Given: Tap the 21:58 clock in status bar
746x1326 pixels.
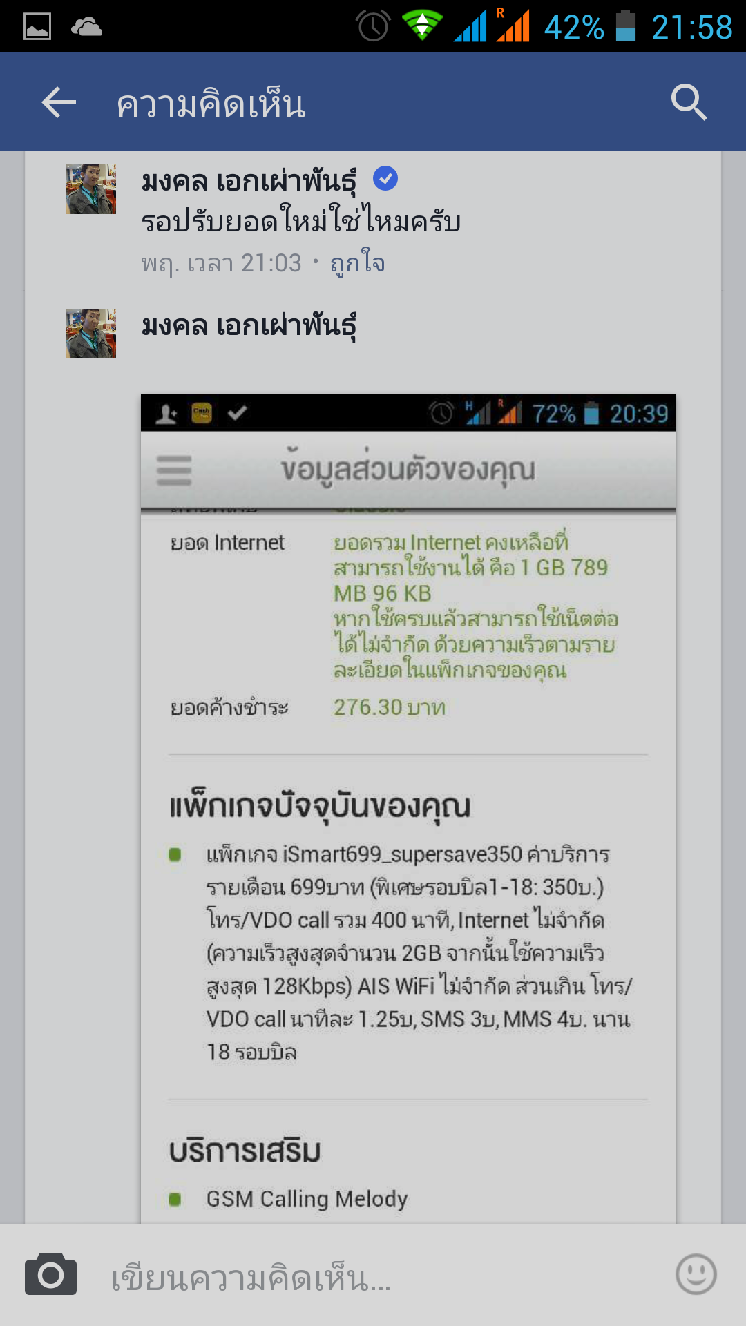Looking at the screenshot, I should [x=691, y=28].
